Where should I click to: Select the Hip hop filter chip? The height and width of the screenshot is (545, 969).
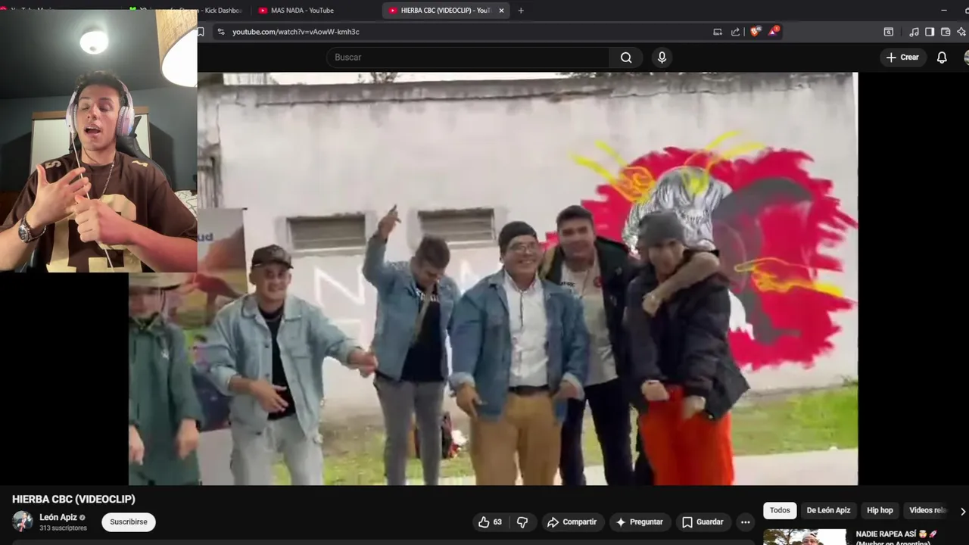tap(880, 511)
